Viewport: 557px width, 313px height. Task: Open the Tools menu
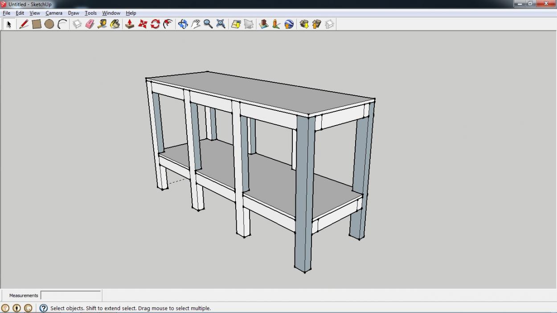point(90,13)
